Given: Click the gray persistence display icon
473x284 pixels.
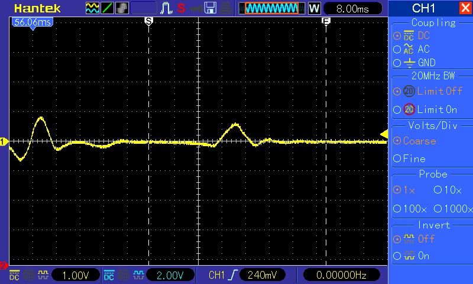Looking at the screenshot, I should click(x=122, y=8).
